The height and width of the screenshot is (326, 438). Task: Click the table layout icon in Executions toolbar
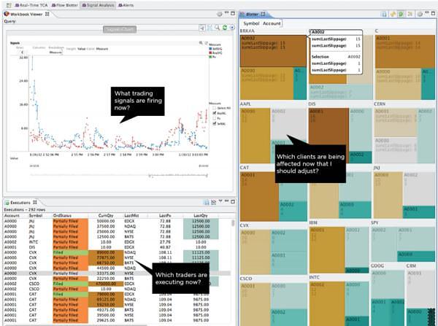(x=207, y=202)
